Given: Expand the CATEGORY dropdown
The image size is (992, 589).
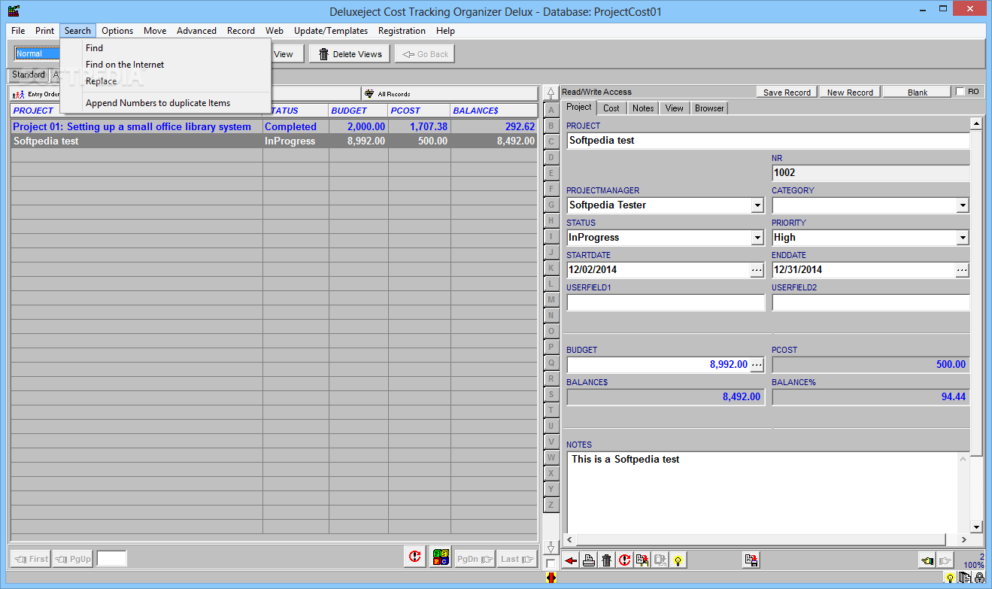Looking at the screenshot, I should 963,205.
